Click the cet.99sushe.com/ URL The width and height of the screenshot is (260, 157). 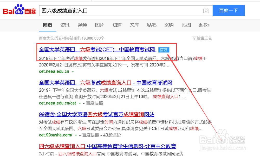click(x=56, y=135)
